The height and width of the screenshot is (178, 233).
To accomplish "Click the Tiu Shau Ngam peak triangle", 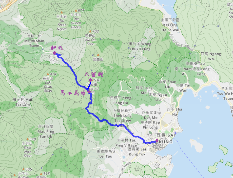I will (x=62, y=12).
